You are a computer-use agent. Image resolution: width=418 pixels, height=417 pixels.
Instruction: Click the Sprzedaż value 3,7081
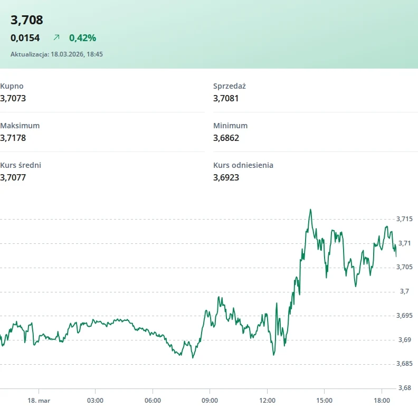(x=226, y=98)
